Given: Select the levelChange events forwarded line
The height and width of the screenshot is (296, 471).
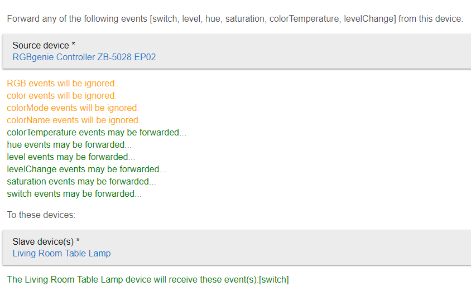Looking at the screenshot, I should [x=86, y=169].
